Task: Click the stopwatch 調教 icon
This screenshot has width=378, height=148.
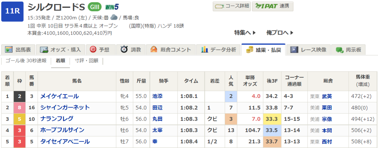Action: 124,50
